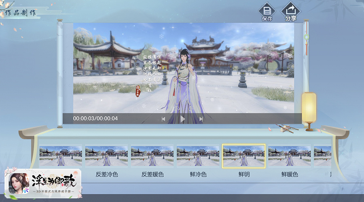Viewport: 364px width, 202px height.
Task: Skip to previous frame
Action: tap(163, 119)
